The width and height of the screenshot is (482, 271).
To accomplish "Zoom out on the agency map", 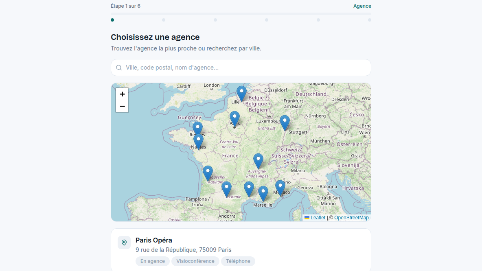I will (x=122, y=106).
